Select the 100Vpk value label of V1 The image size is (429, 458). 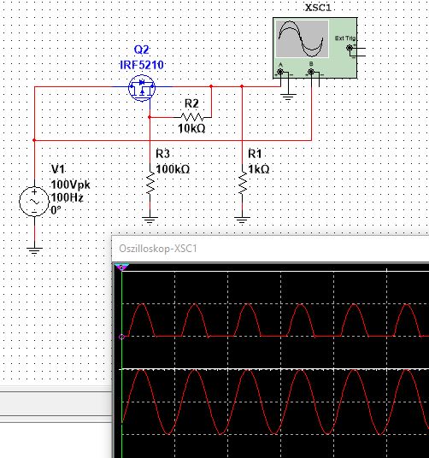click(x=71, y=185)
